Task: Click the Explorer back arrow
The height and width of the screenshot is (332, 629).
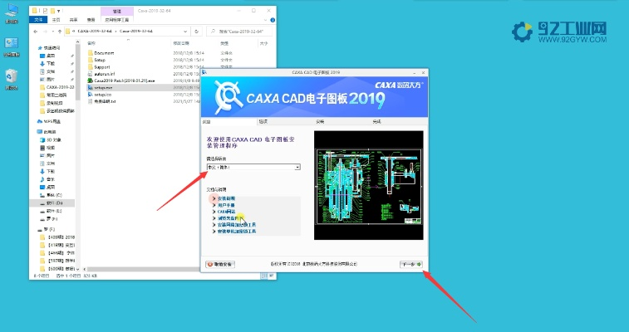Action: [36, 32]
